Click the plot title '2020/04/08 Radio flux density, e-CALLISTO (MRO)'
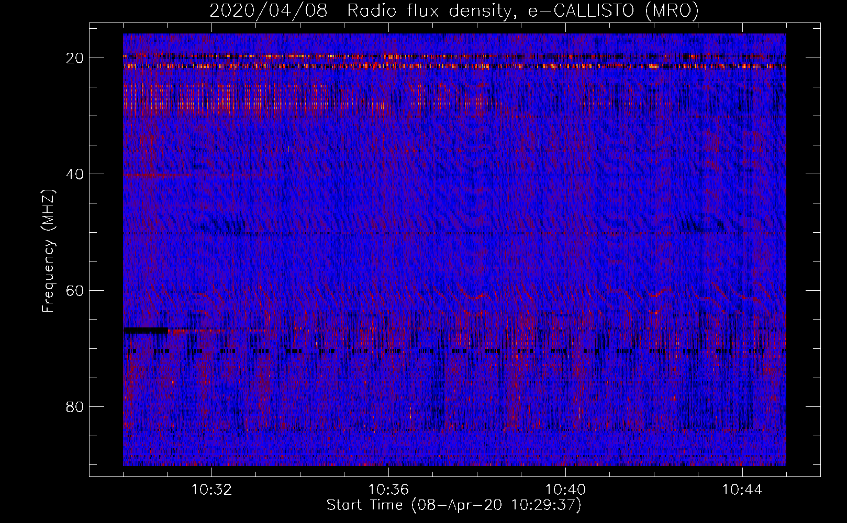This screenshot has height=523, width=847. (454, 11)
